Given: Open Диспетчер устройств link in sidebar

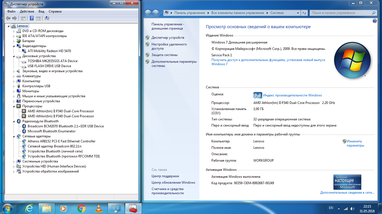Looking at the screenshot, I should (168, 38).
